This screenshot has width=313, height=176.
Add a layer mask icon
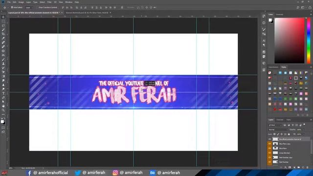pos(290,167)
